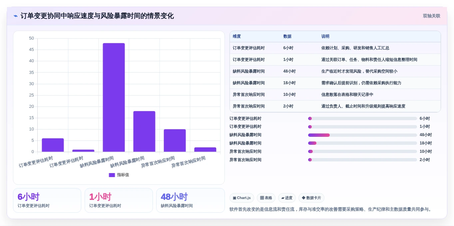This screenshot has height=226, width=454.
Task: Click the description 通过关联订单、任务、物料和责任人缩短信息整理时间
Action: coord(369,60)
